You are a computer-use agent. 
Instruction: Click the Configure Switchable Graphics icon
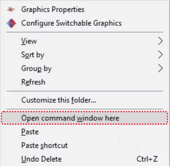click(x=11, y=23)
